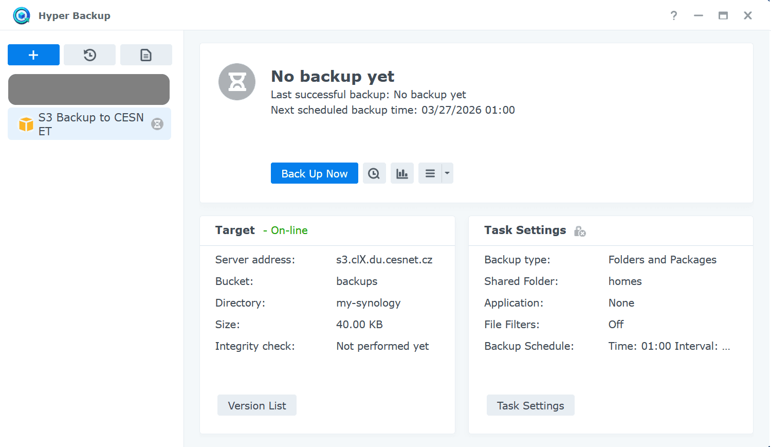771x447 pixels.
Task: Click the large hourglass icon beside No backup yet
Action: pyautogui.click(x=237, y=82)
